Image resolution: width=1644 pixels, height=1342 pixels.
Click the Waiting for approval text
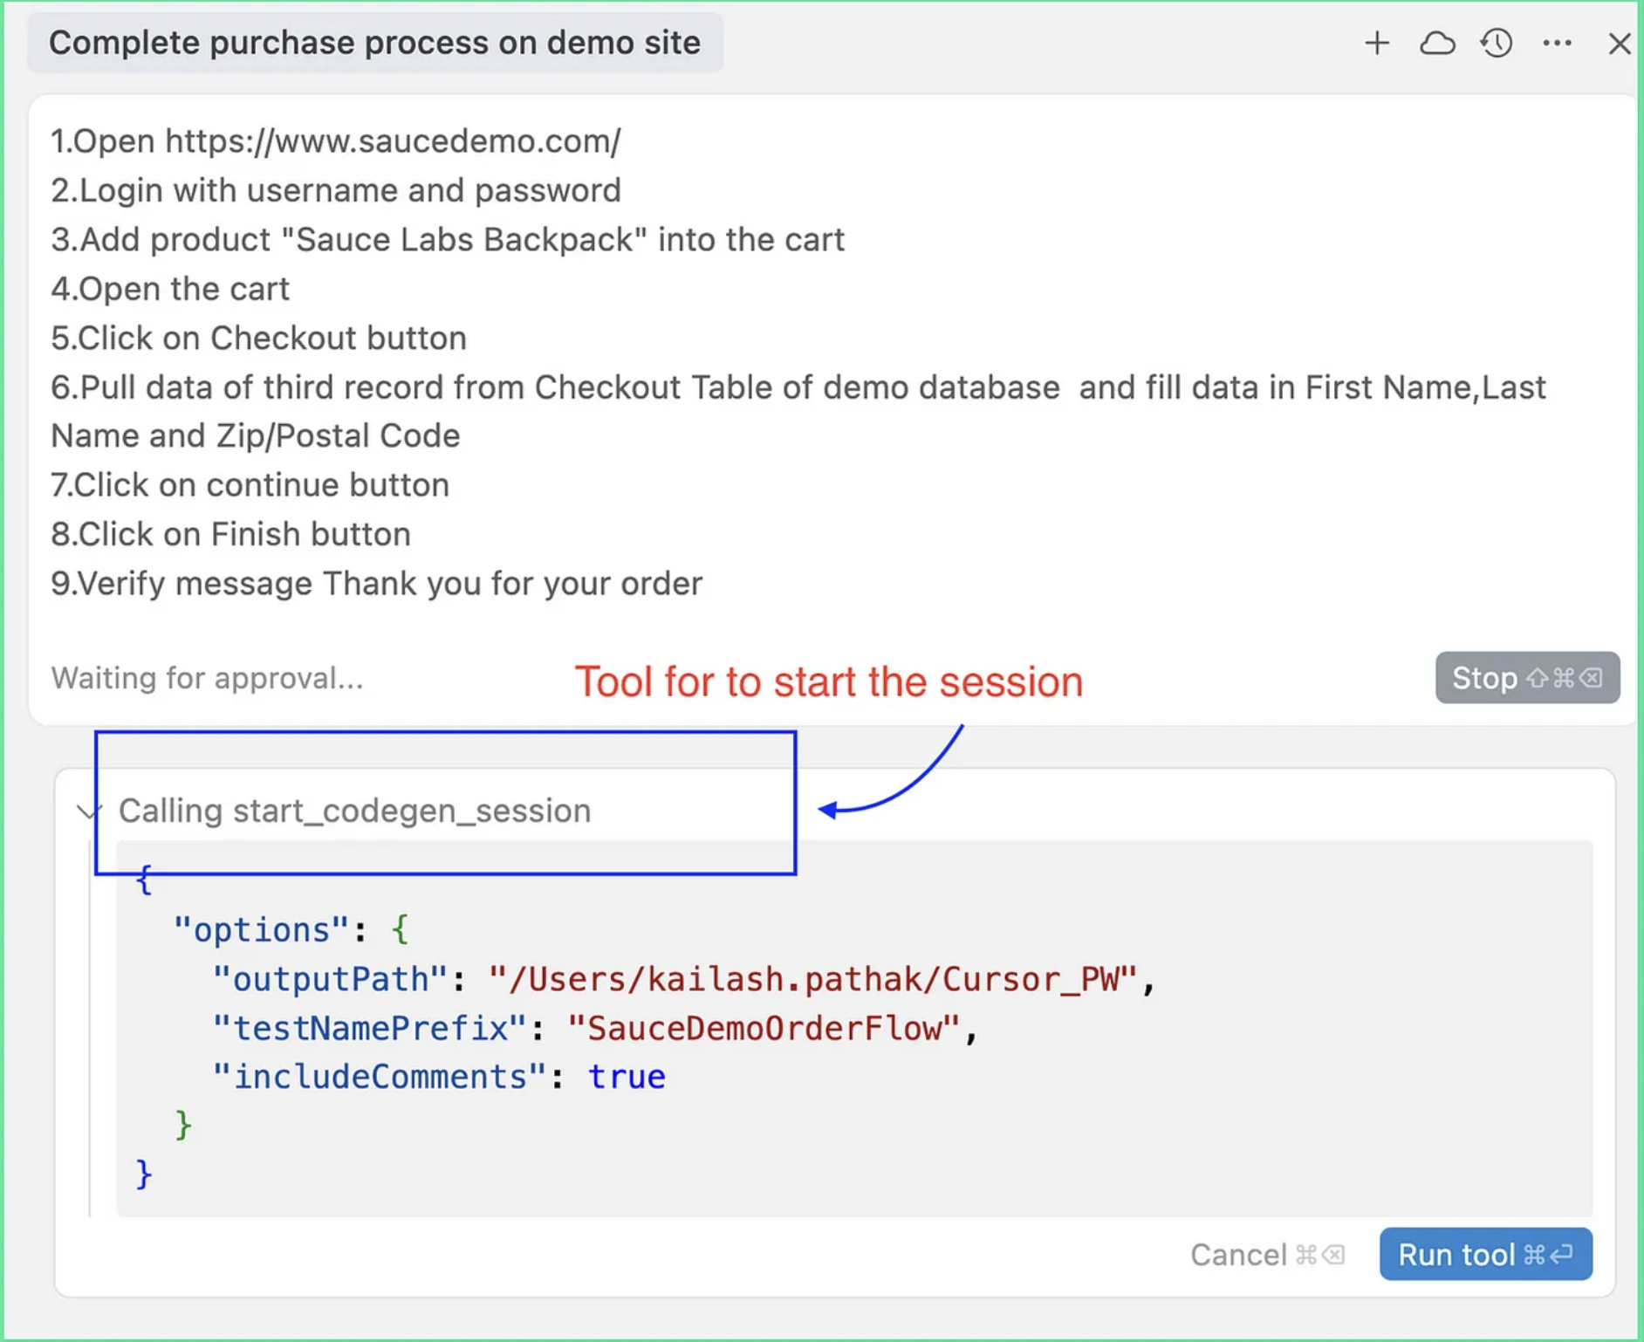[x=209, y=678]
